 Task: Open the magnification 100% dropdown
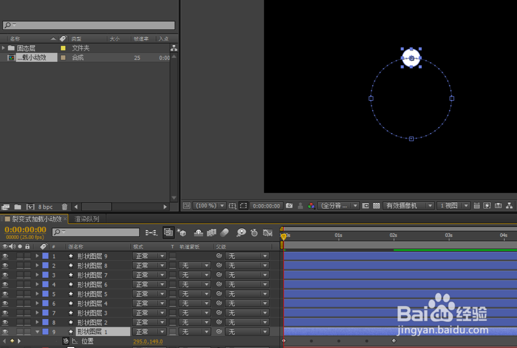click(x=209, y=206)
